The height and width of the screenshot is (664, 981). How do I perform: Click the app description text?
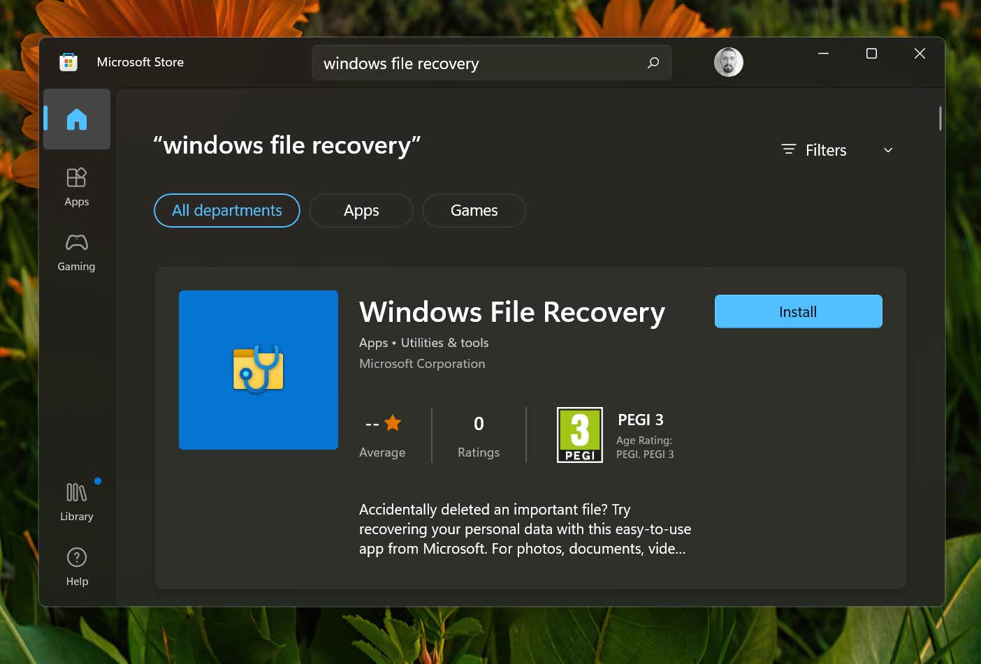[525, 529]
